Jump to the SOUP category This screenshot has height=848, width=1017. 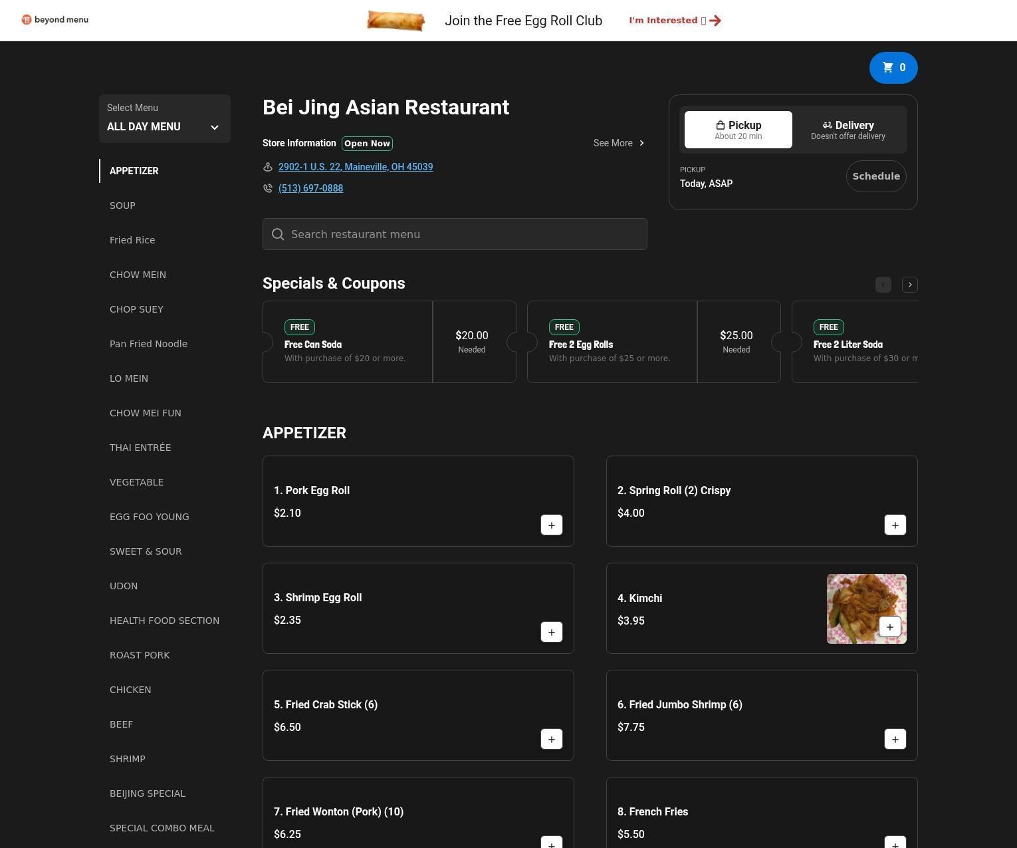(122, 206)
